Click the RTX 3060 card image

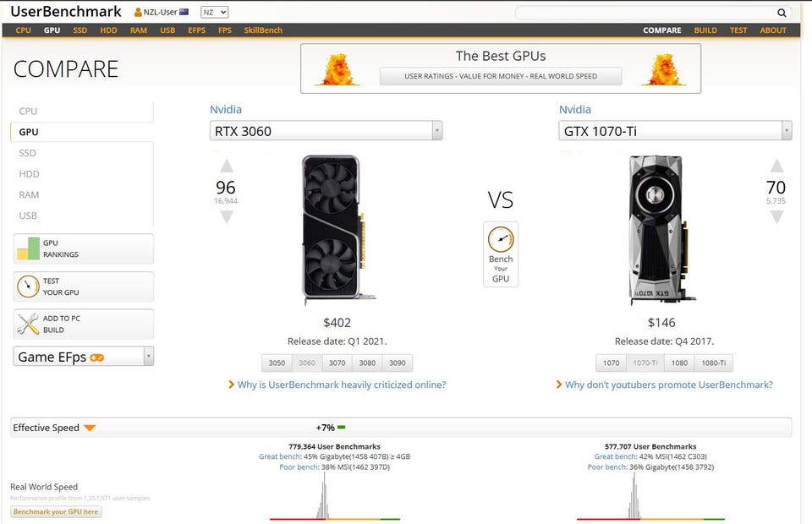pos(337,229)
